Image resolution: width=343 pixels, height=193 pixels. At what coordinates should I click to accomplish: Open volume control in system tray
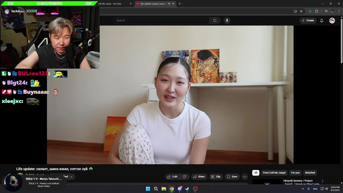coord(326,189)
